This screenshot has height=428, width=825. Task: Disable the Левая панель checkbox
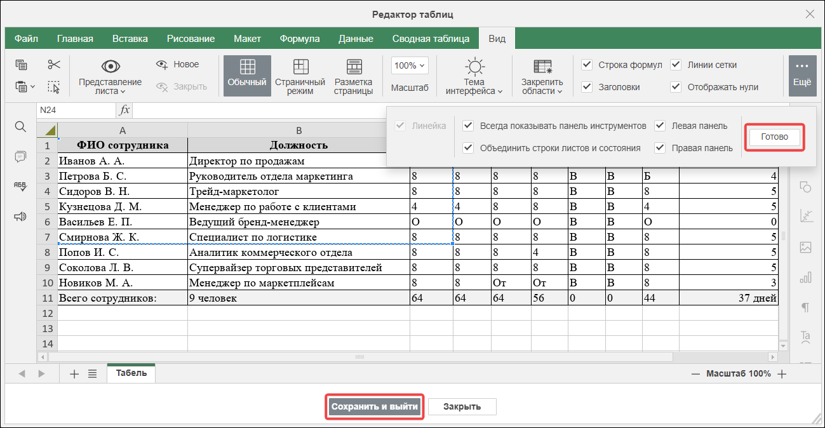tap(660, 126)
